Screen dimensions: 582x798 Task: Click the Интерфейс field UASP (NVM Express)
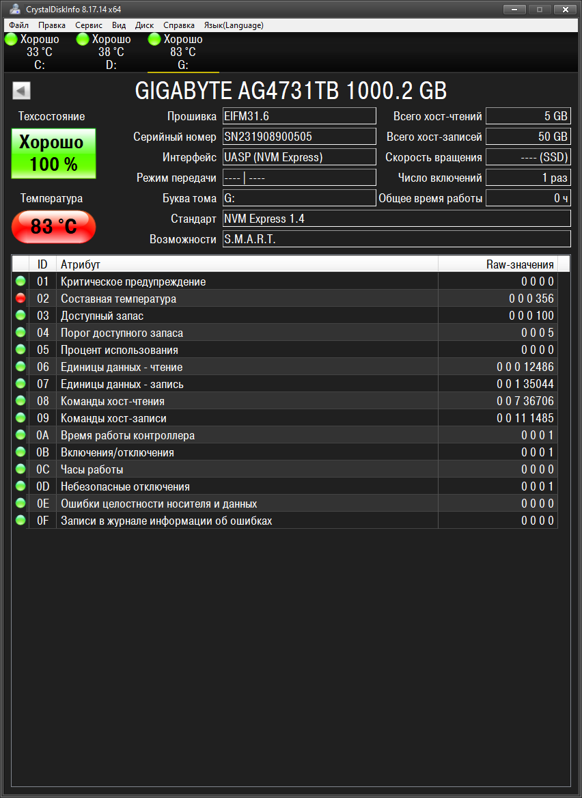(299, 156)
